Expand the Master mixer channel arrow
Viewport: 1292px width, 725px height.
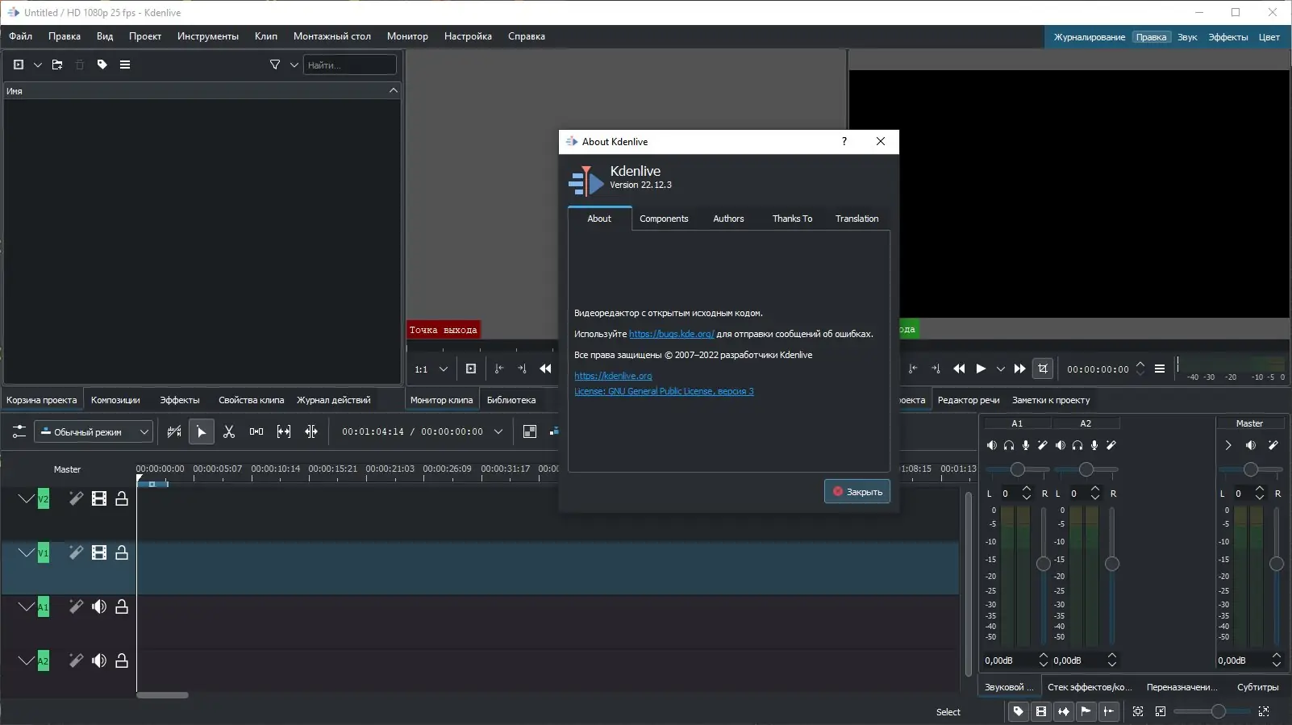click(x=1228, y=445)
